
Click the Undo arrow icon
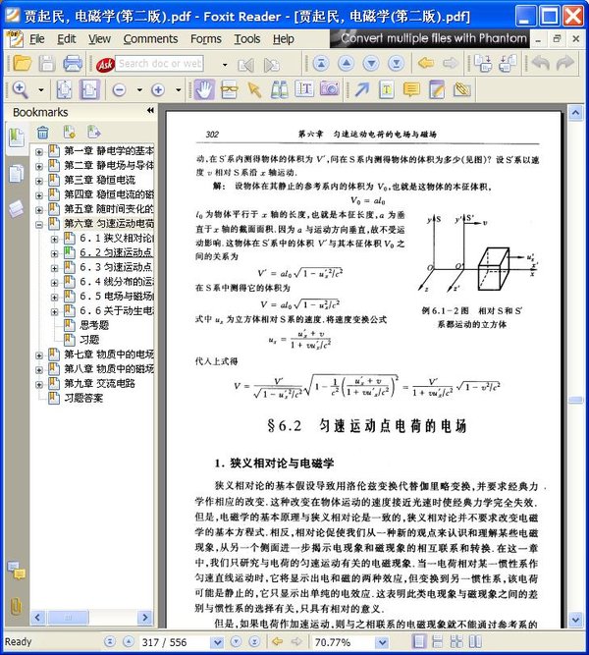[x=541, y=64]
